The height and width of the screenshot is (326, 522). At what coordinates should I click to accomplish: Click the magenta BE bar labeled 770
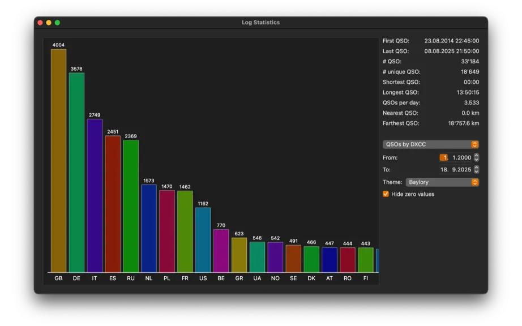221,251
